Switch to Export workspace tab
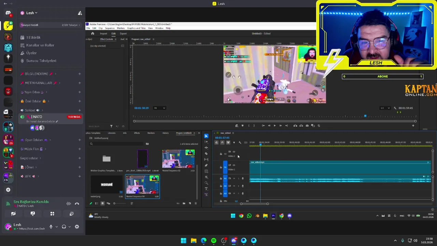This screenshot has height=246, width=437. (x=123, y=33)
